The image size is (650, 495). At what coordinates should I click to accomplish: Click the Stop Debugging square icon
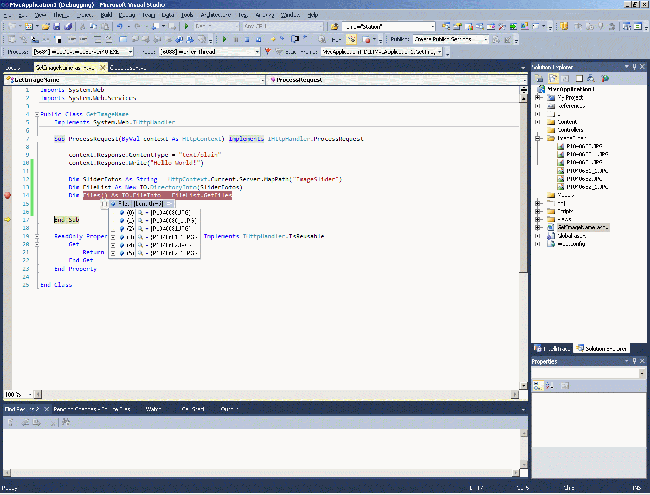click(x=247, y=39)
